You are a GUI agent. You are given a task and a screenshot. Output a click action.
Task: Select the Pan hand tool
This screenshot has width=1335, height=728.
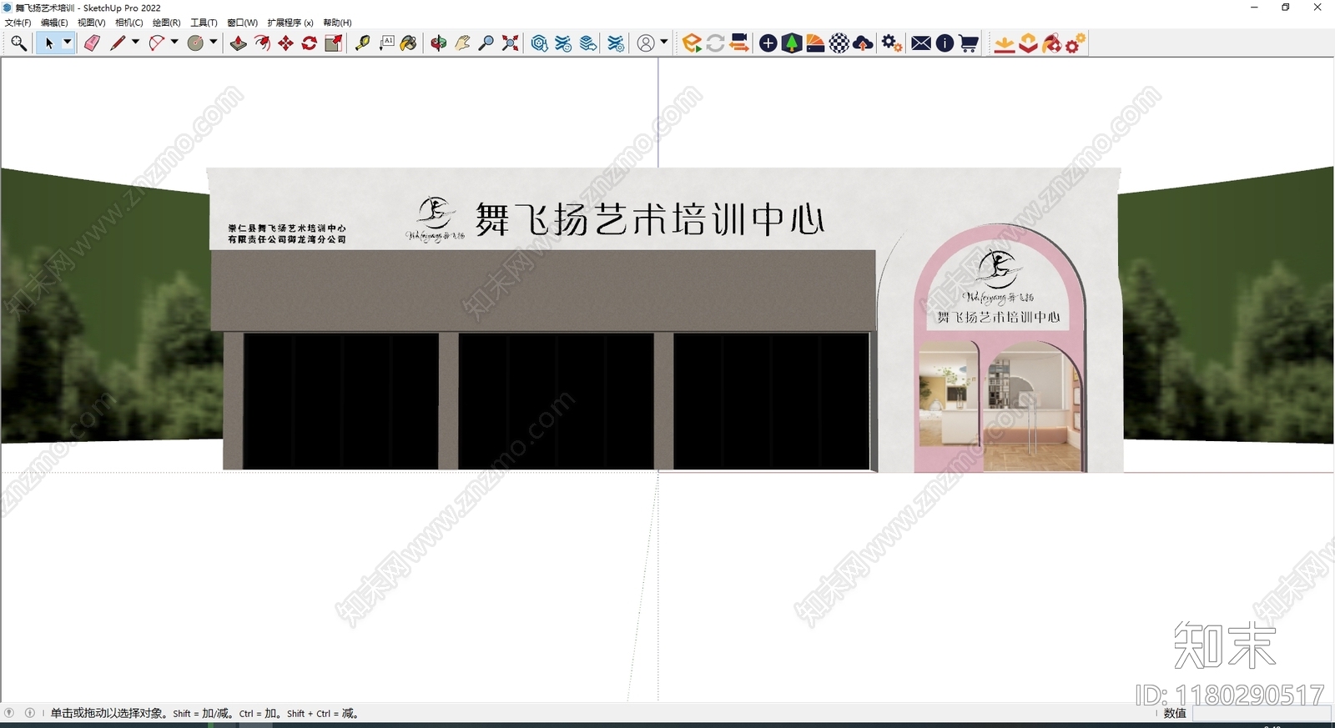click(x=462, y=43)
